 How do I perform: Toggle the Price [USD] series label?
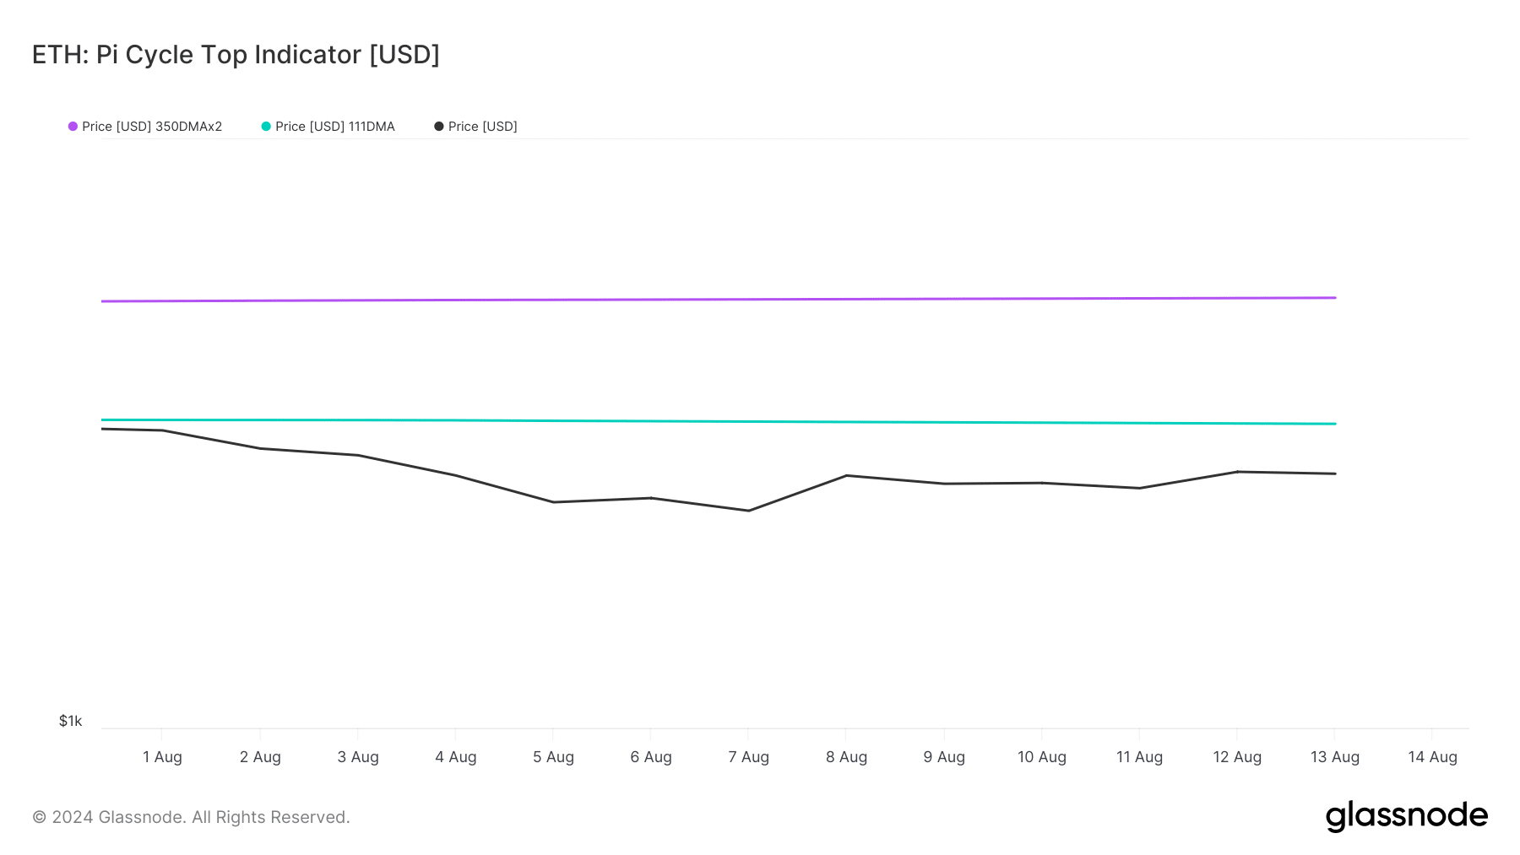tap(483, 127)
